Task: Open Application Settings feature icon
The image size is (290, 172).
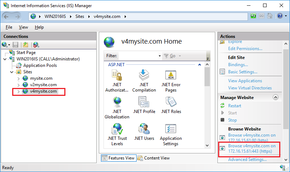Action: click(171, 129)
